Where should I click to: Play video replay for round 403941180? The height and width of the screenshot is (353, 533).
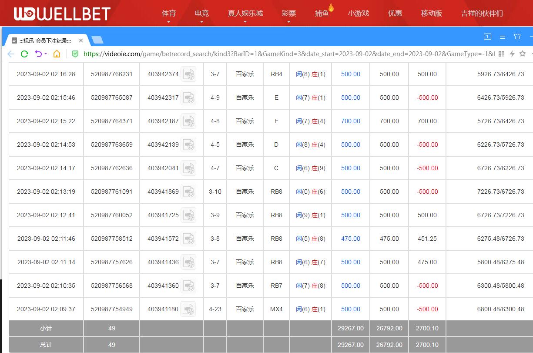[x=188, y=309]
